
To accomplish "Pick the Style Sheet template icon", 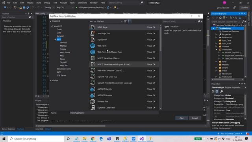I will tap(93, 39).
